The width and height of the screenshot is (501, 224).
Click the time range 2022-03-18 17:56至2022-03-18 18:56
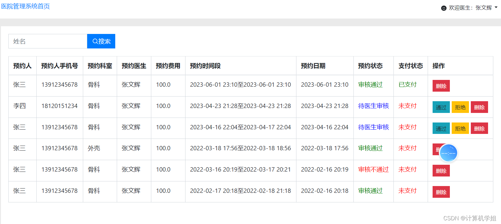(x=240, y=148)
